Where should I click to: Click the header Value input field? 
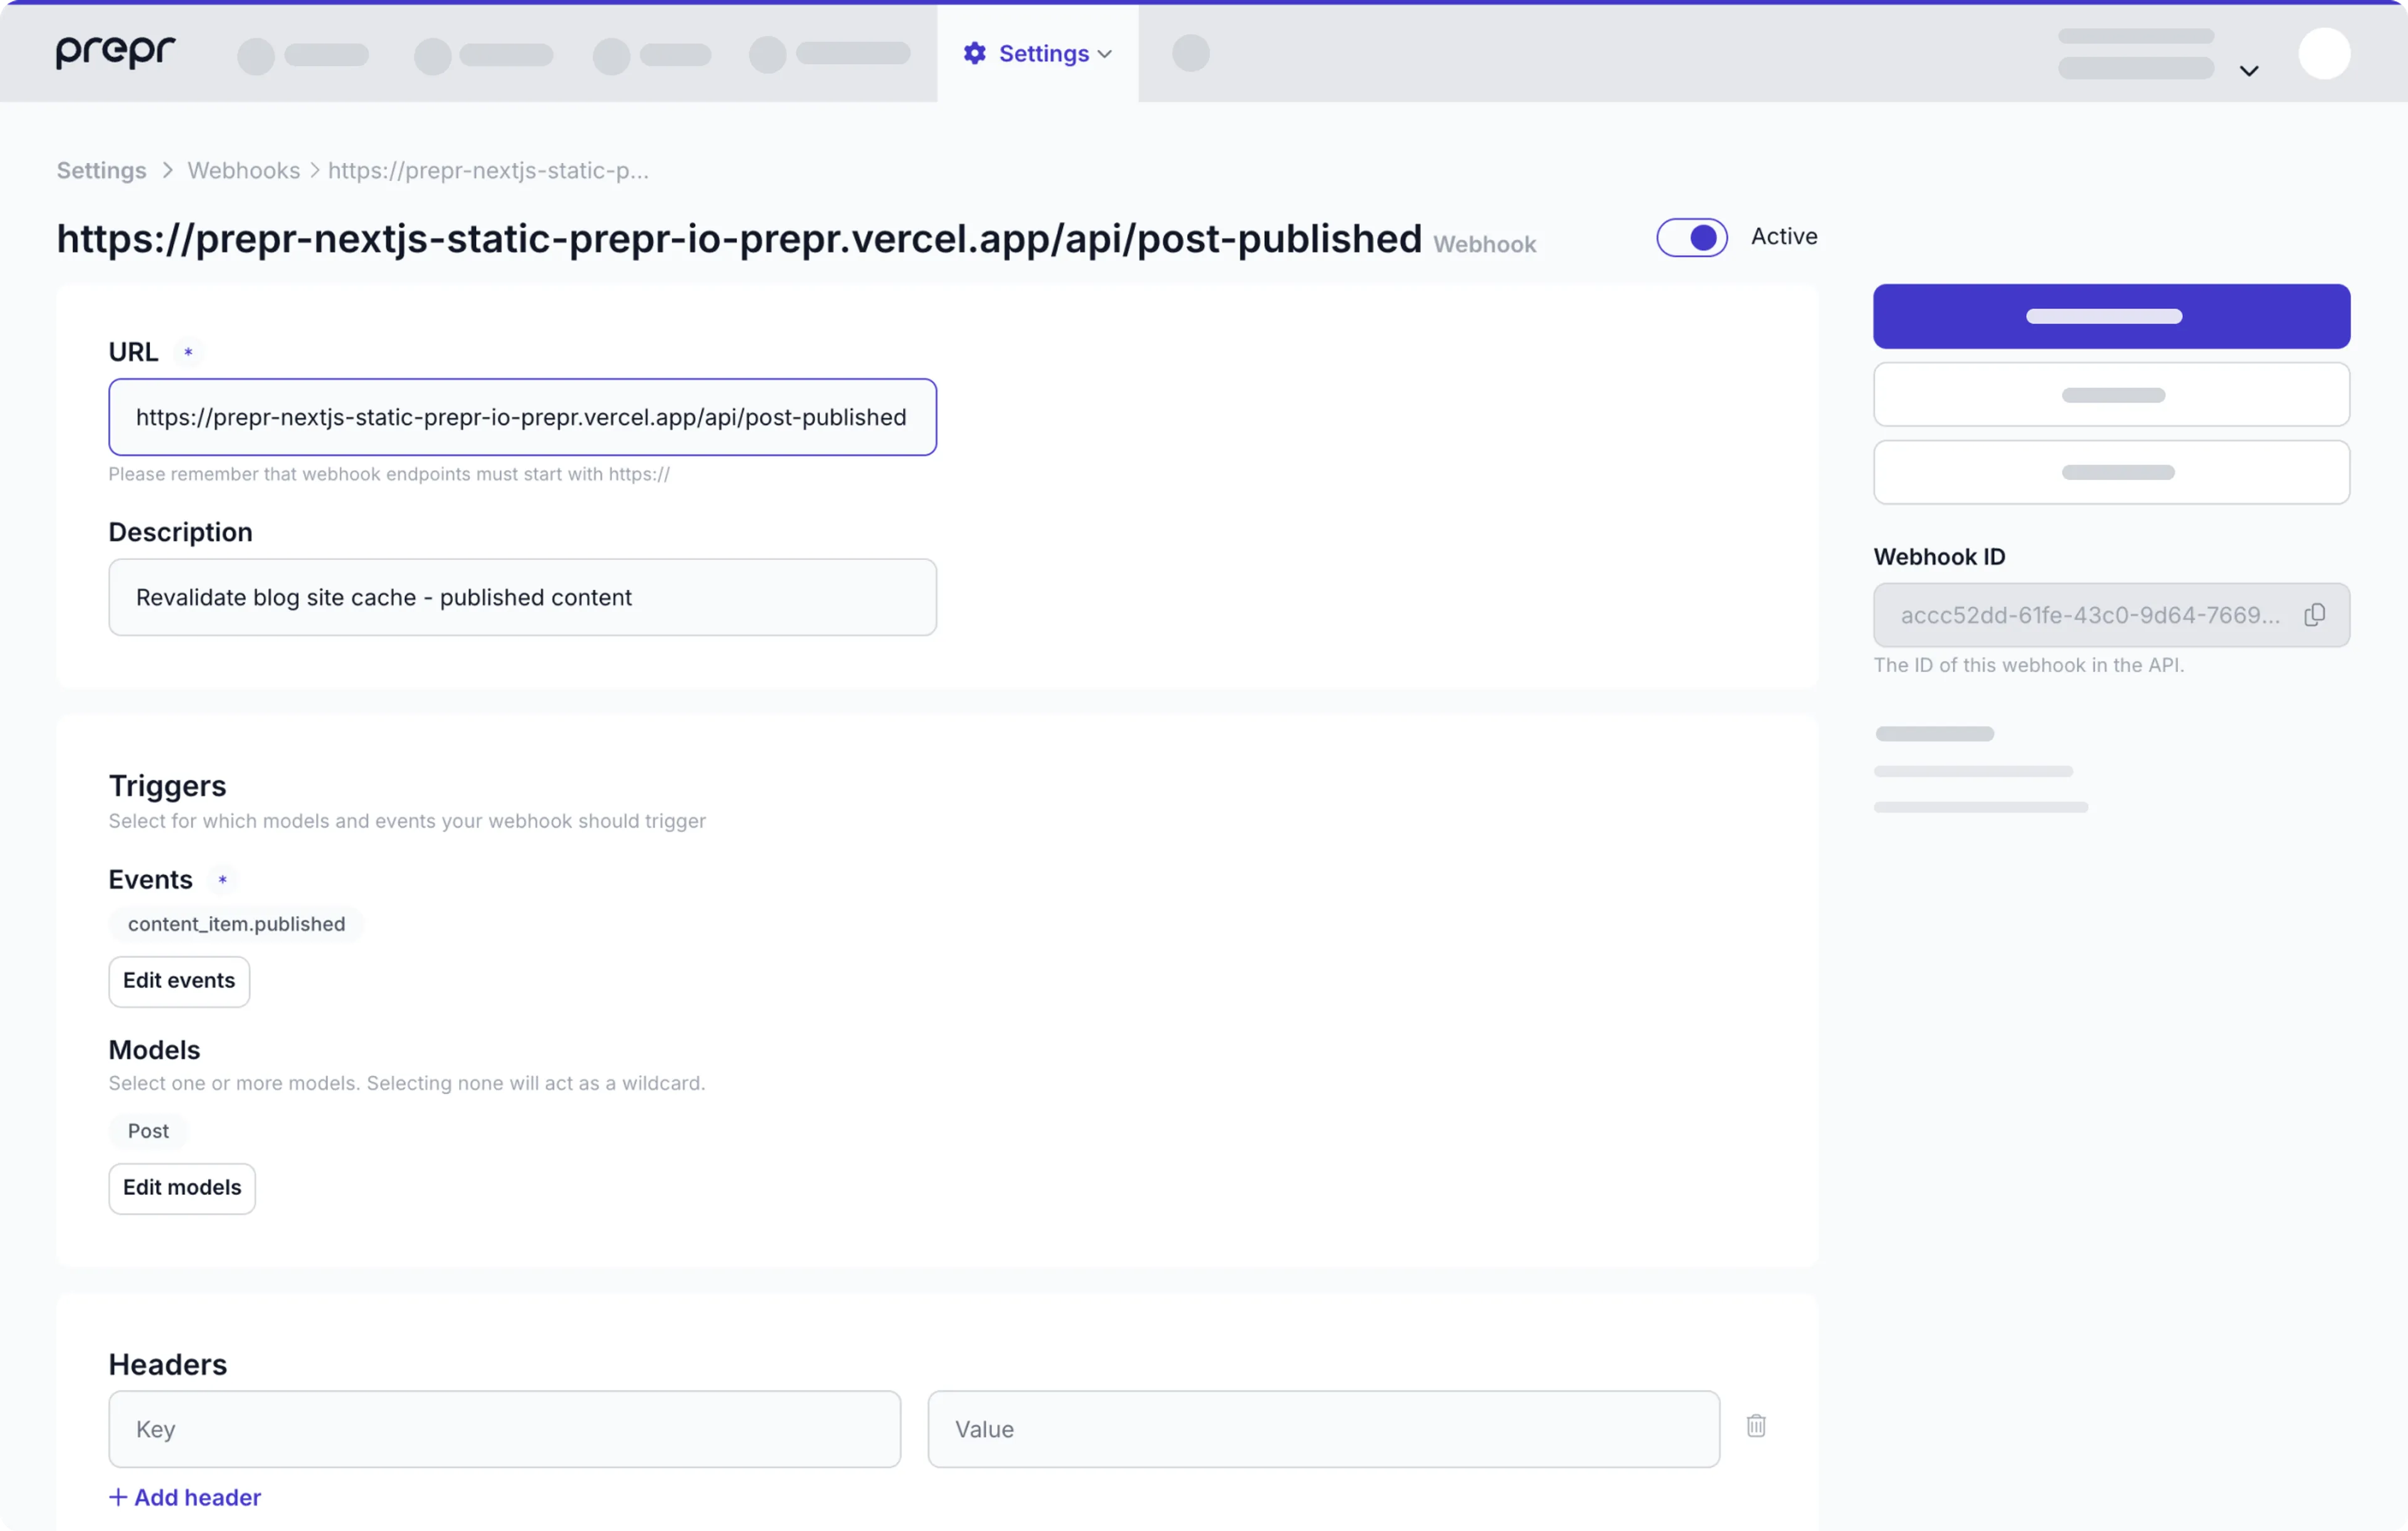point(1323,1429)
